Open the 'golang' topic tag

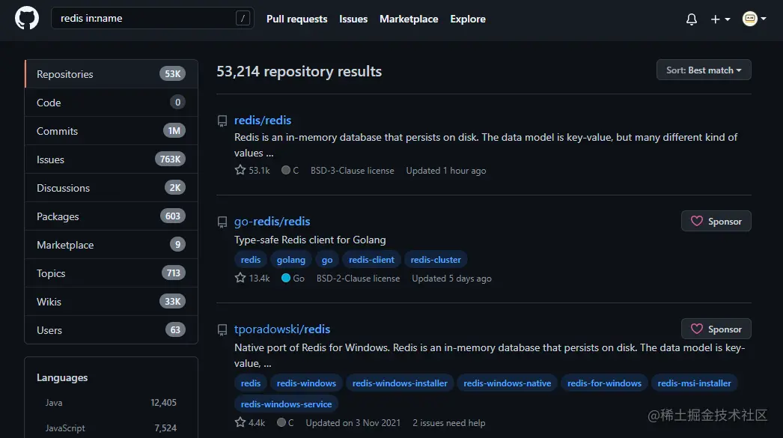tap(291, 260)
